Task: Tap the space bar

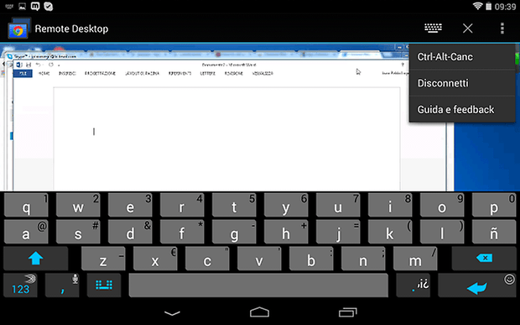Action: (258, 286)
